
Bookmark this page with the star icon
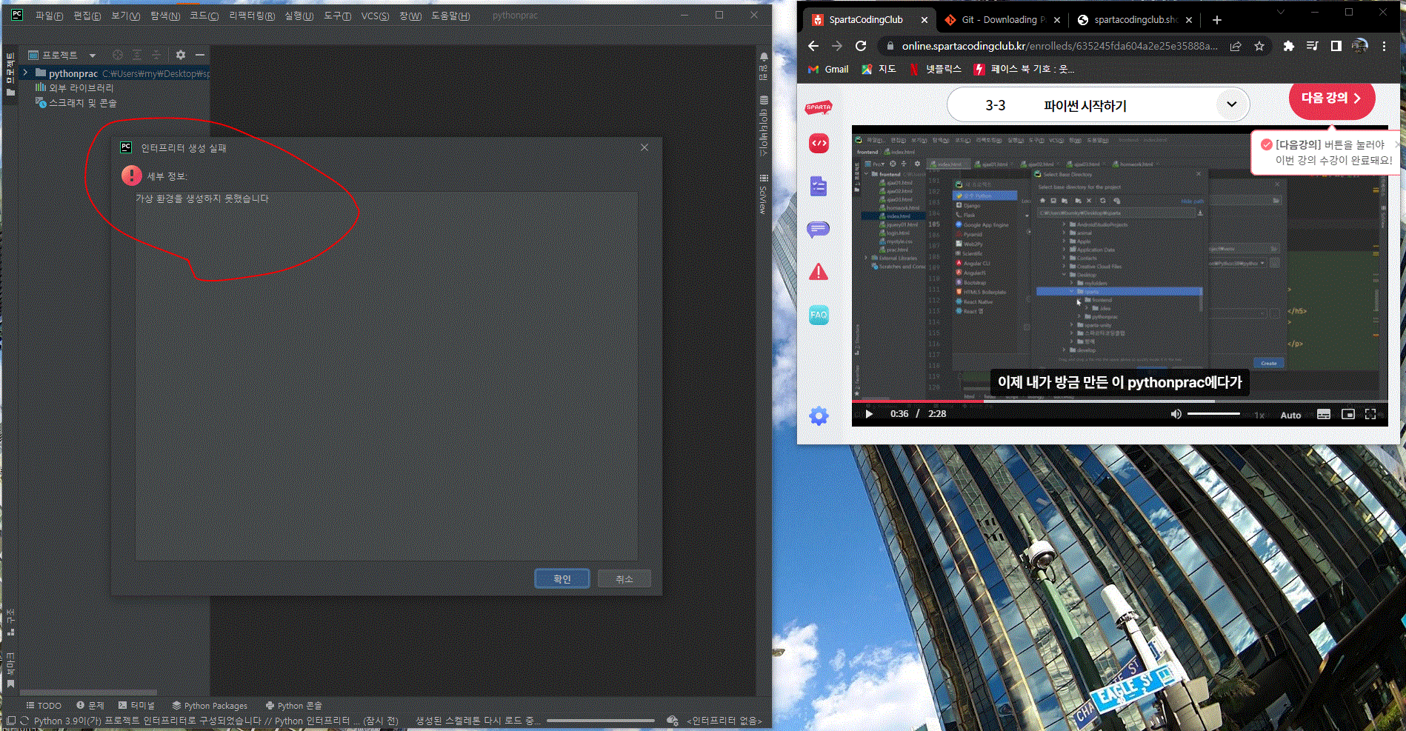pos(1259,46)
